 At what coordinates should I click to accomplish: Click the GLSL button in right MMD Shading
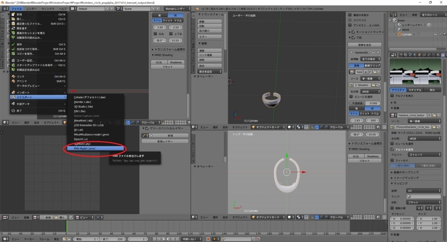356,156
